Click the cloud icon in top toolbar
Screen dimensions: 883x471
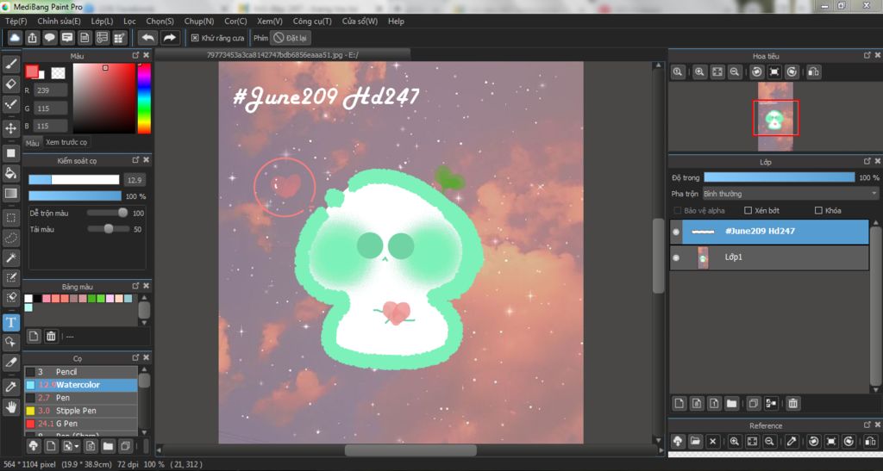(15, 38)
